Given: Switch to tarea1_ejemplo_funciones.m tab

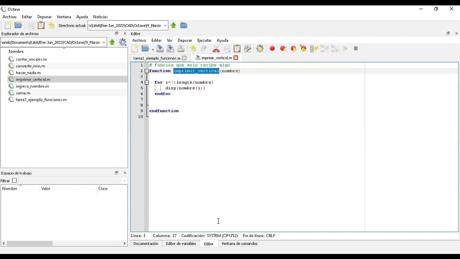Looking at the screenshot, I should (157, 58).
